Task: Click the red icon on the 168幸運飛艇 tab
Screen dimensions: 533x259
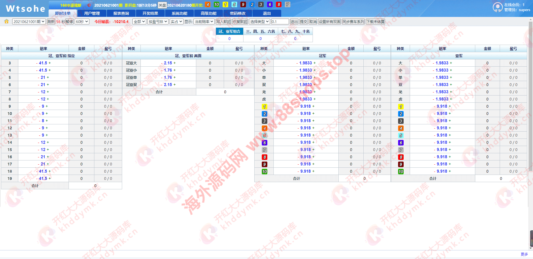Action: (89, 5)
